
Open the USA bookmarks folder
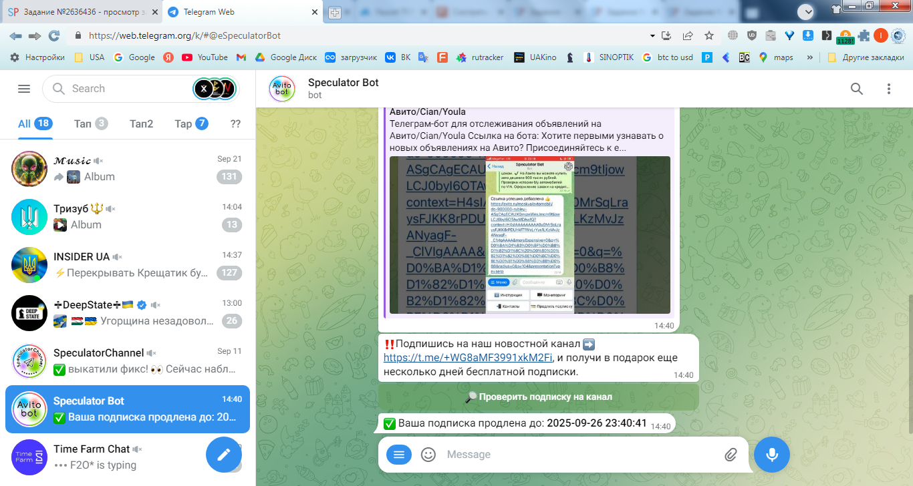[90, 57]
